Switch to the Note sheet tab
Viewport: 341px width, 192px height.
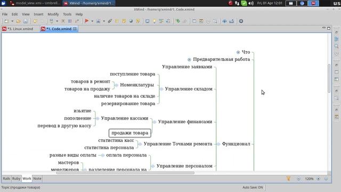pyautogui.click(x=37, y=179)
